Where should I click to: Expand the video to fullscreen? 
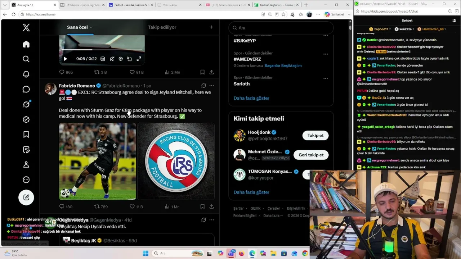point(139,59)
